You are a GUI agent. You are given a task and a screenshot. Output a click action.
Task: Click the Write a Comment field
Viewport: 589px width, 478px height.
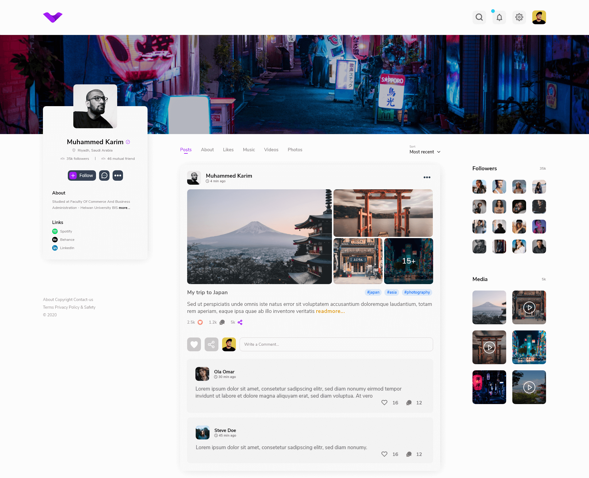[x=336, y=344]
